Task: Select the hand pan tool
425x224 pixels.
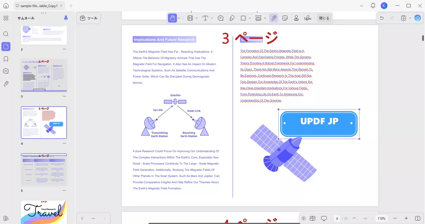Action: pyautogui.click(x=172, y=18)
